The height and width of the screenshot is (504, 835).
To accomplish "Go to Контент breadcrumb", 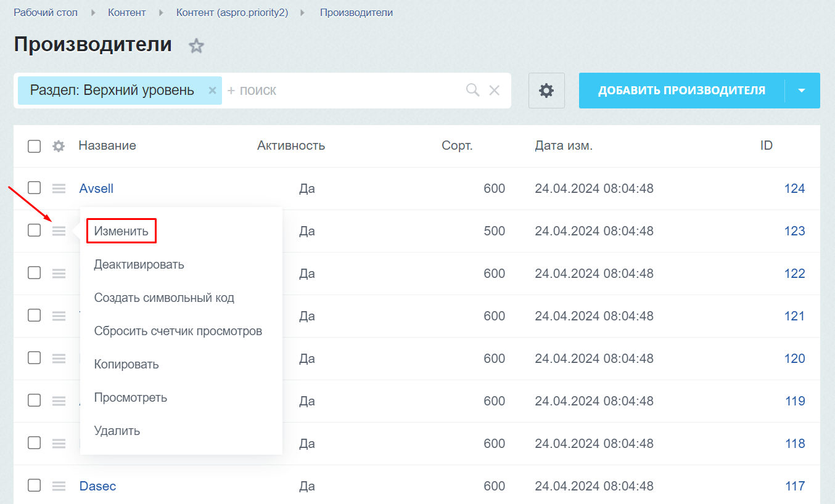I will click(127, 12).
